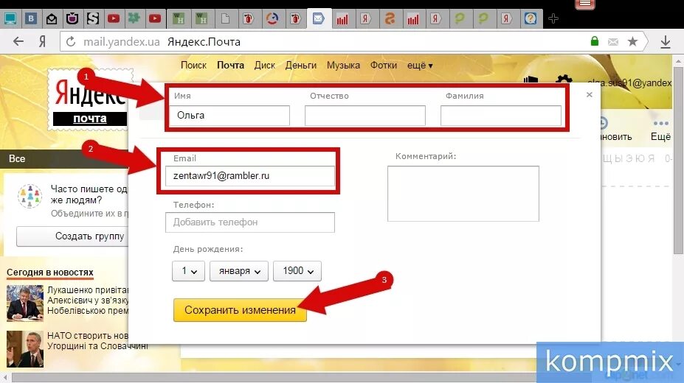The width and height of the screenshot is (684, 383).
Task: Filter contacts by letter Ю
Action: point(640,158)
